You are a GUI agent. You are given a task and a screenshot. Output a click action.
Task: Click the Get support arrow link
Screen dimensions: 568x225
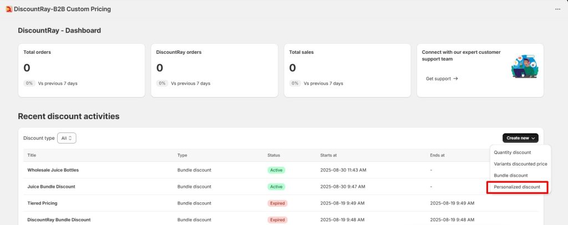(x=442, y=79)
